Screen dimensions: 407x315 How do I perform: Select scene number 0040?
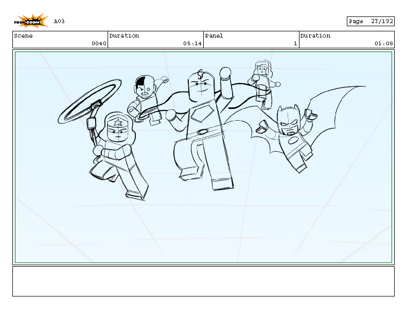click(x=99, y=44)
